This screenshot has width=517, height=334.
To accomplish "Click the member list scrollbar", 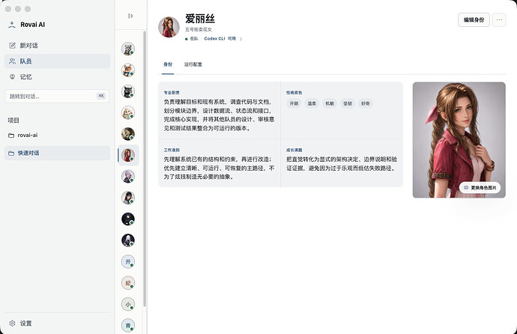I will (x=145, y=168).
